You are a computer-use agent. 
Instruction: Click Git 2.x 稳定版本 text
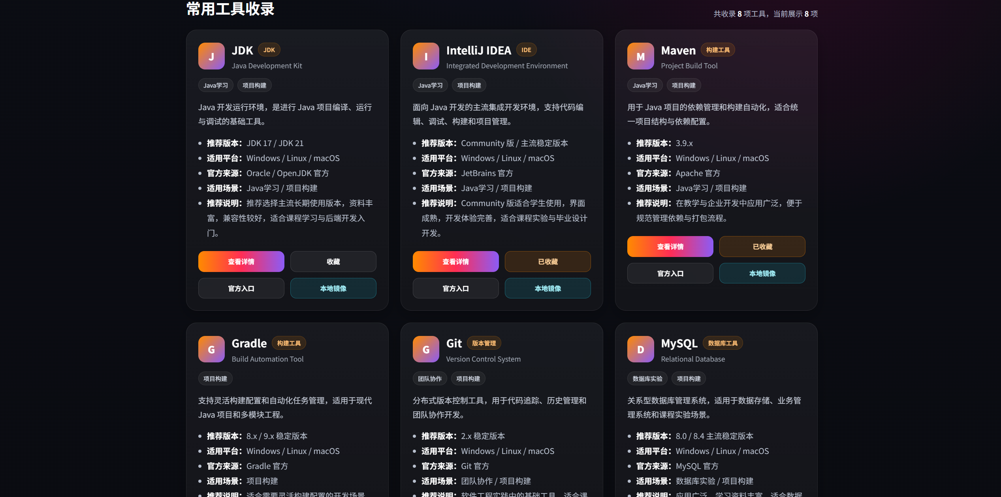tap(483, 436)
